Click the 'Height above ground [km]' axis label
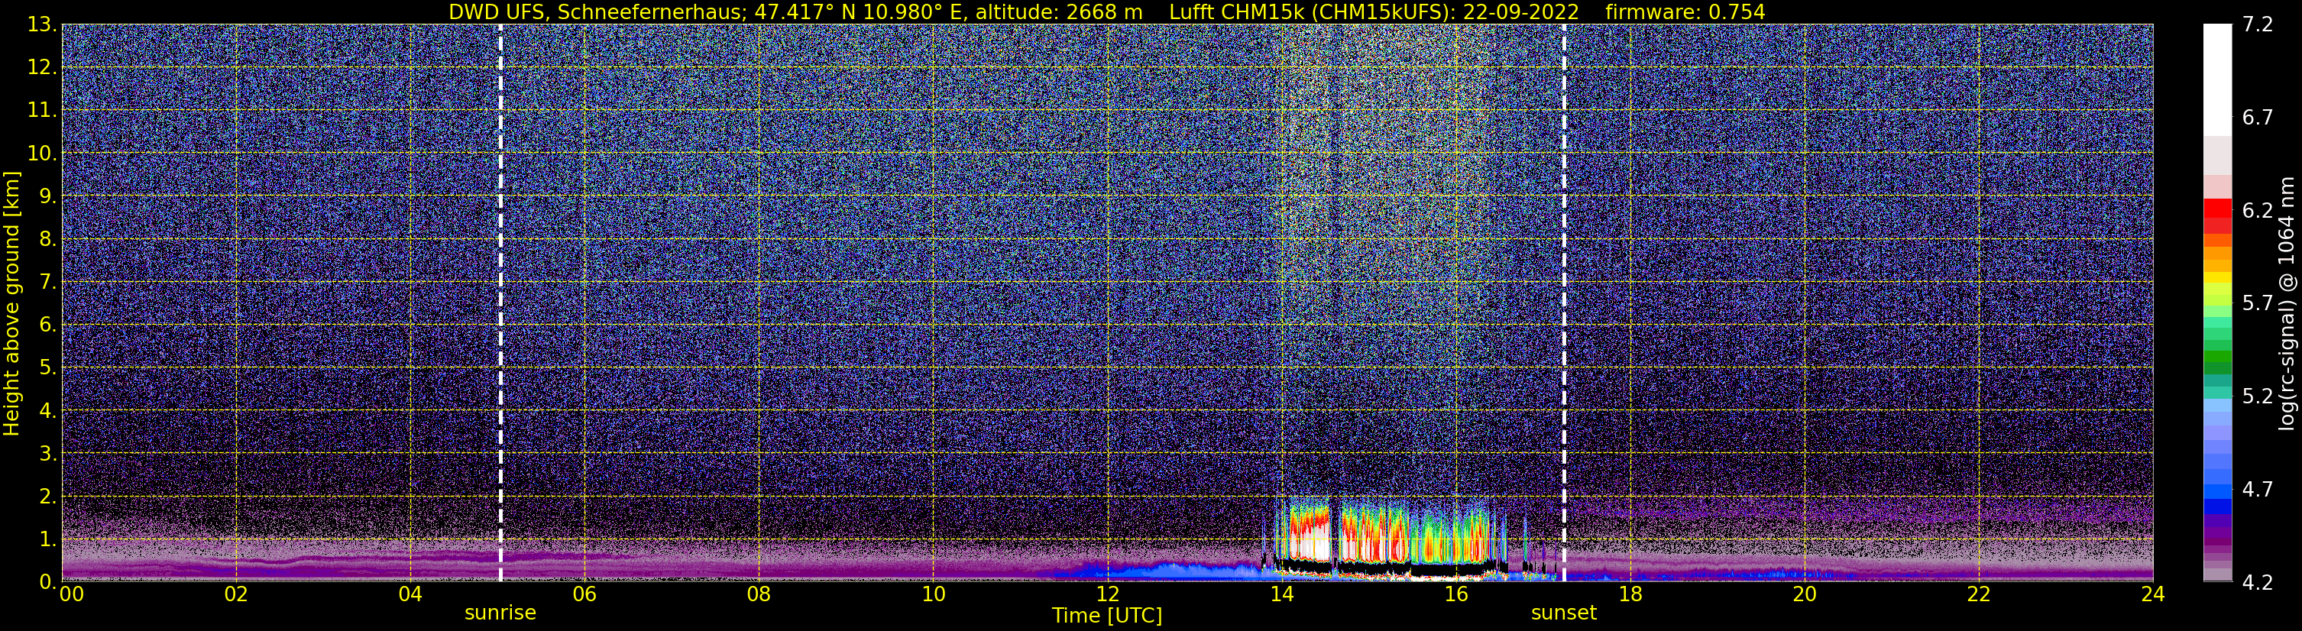 point(11,304)
